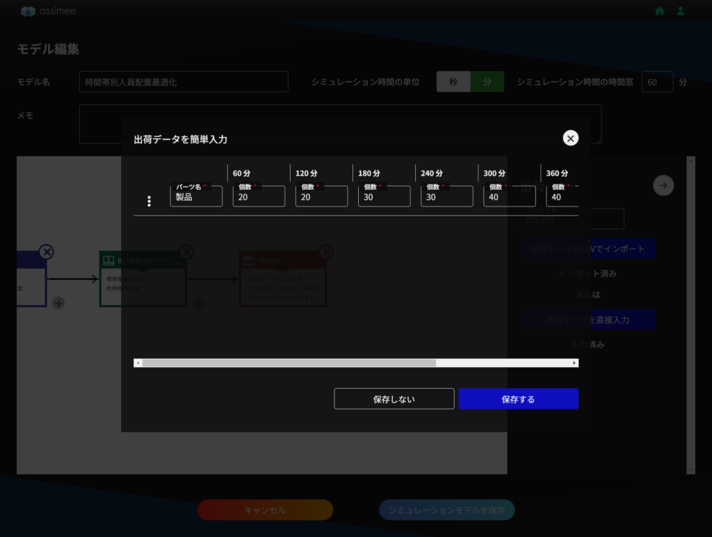Remove the 007 green process node

[186, 252]
